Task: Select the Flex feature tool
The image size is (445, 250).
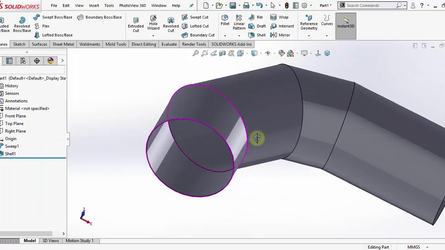Action: [42, 26]
